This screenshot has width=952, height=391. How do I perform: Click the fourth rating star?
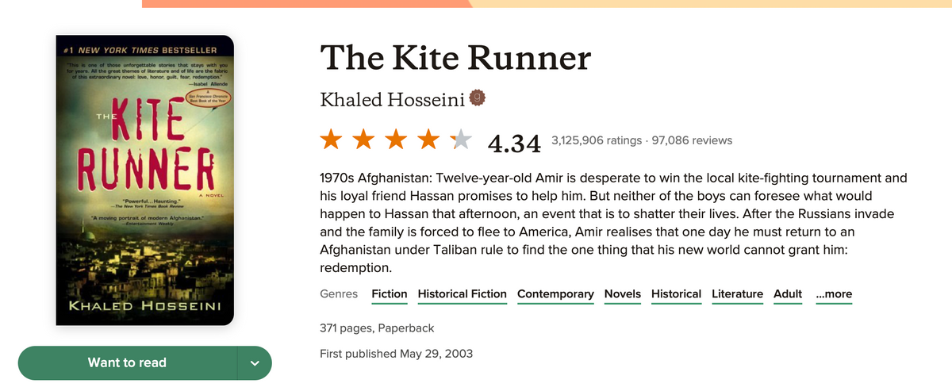pos(428,140)
